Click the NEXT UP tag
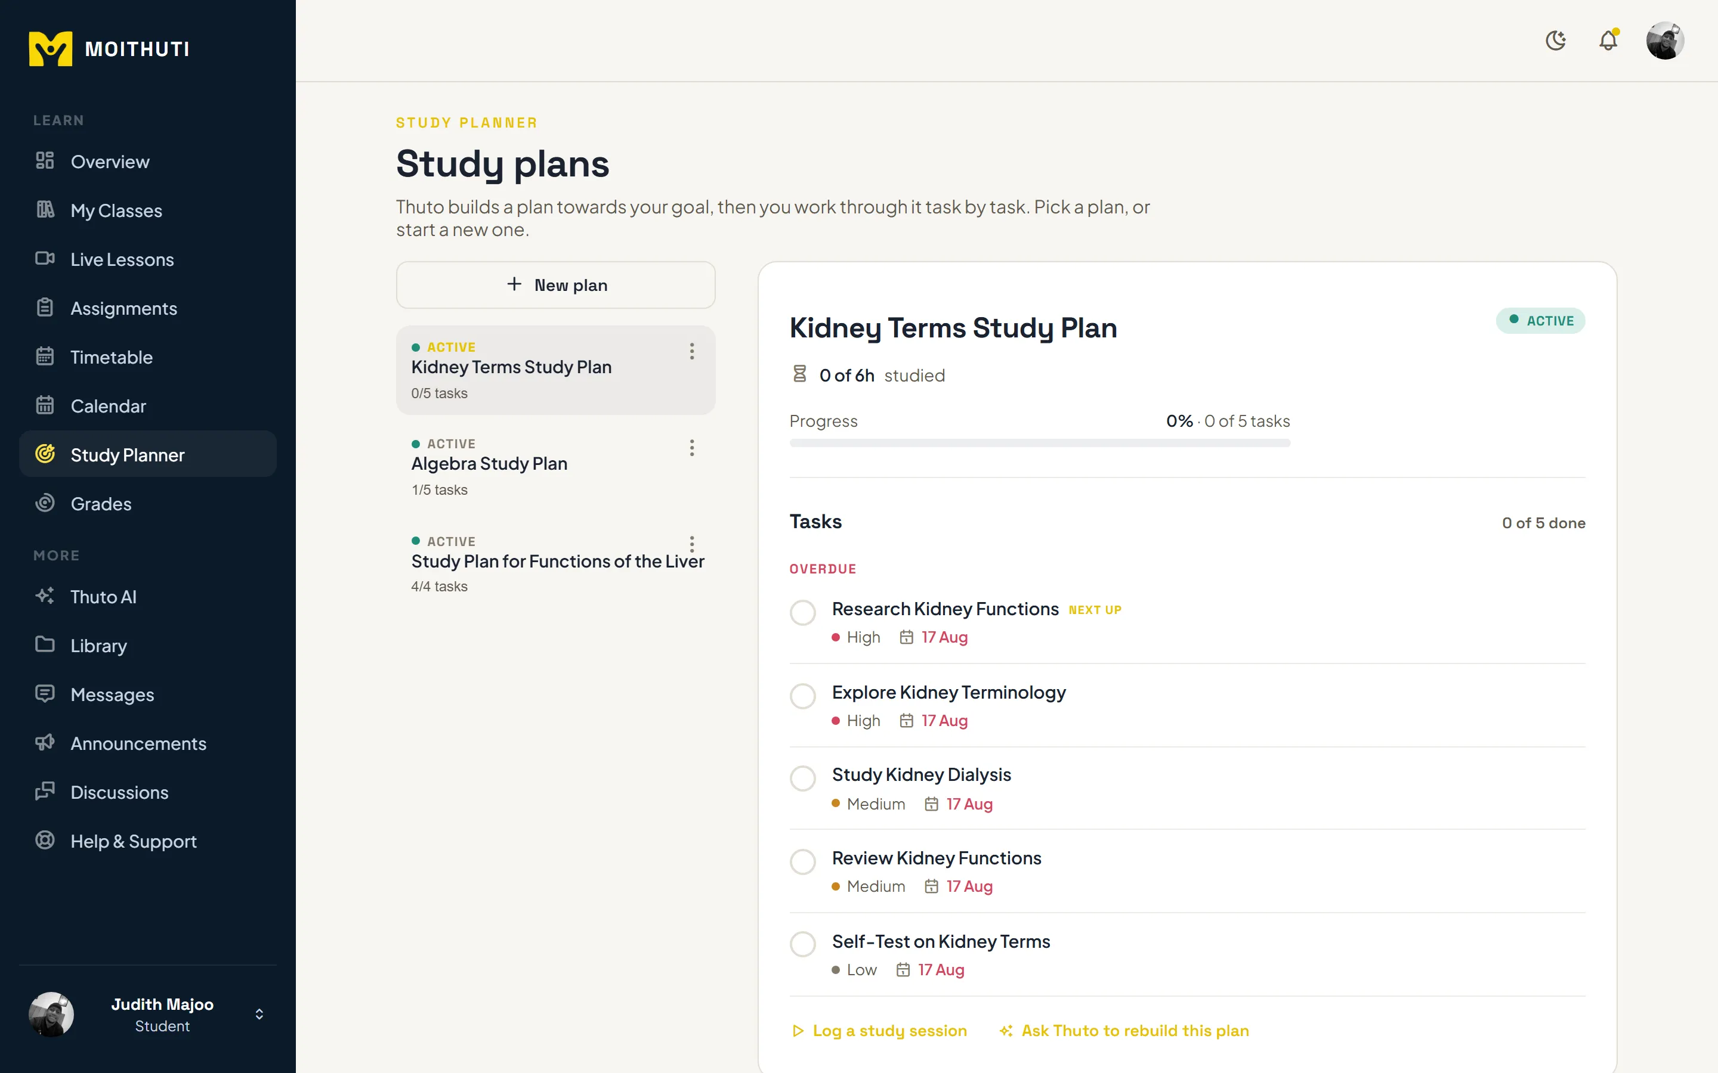Viewport: 1718px width, 1073px height. pyautogui.click(x=1095, y=610)
